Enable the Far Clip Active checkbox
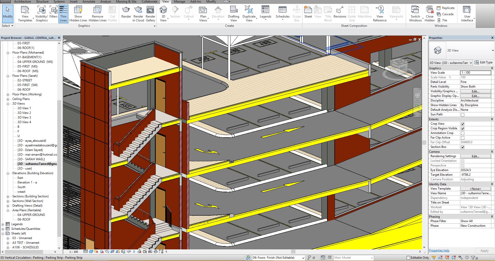The height and width of the screenshot is (261, 495). [463, 138]
